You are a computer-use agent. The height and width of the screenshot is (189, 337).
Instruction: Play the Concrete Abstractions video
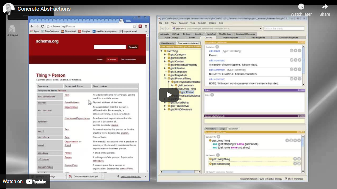pos(169,95)
